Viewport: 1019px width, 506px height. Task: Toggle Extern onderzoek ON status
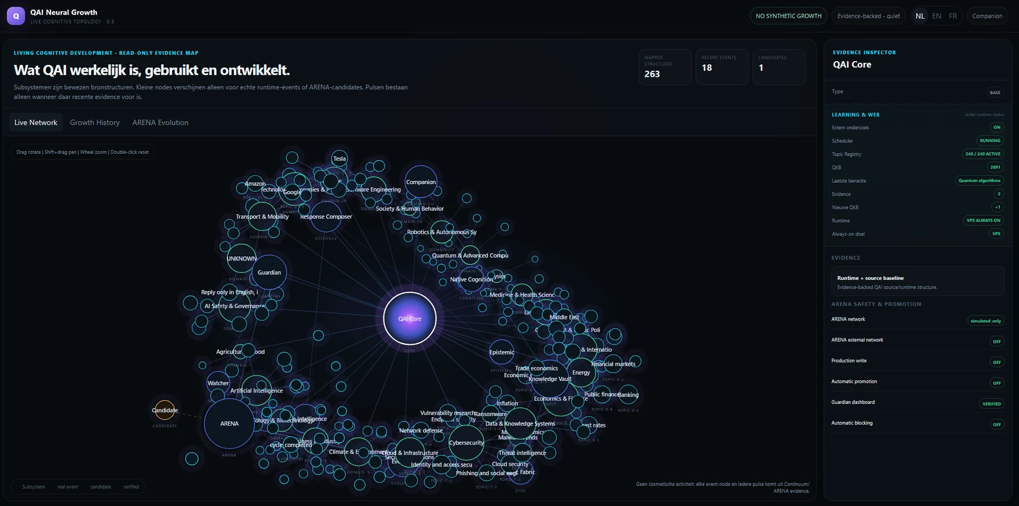[997, 127]
